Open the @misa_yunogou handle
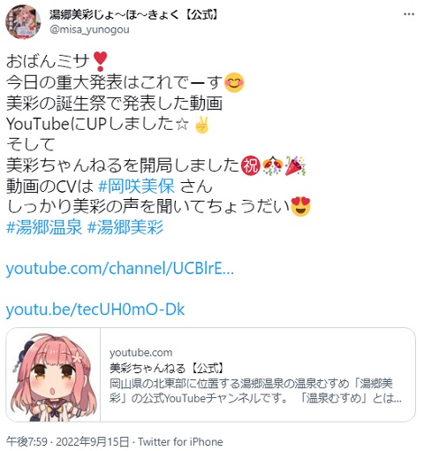Image resolution: width=424 pixels, height=451 pixels. (89, 30)
